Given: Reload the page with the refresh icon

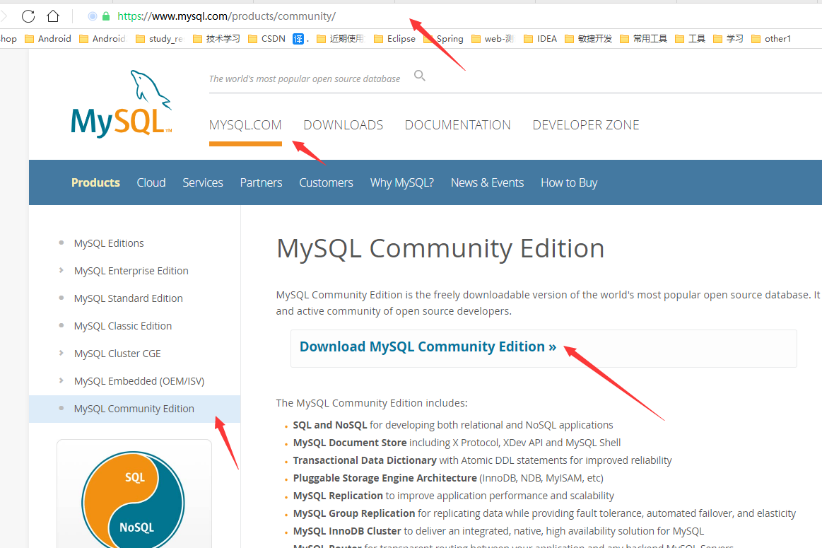Looking at the screenshot, I should coord(28,16).
